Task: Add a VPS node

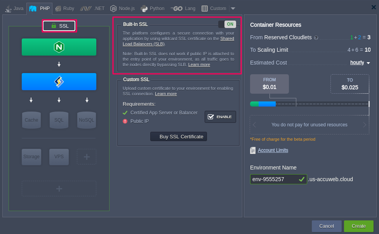Action: tap(59, 157)
